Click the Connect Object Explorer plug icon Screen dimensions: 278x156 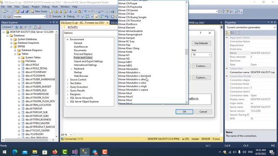[17, 27]
